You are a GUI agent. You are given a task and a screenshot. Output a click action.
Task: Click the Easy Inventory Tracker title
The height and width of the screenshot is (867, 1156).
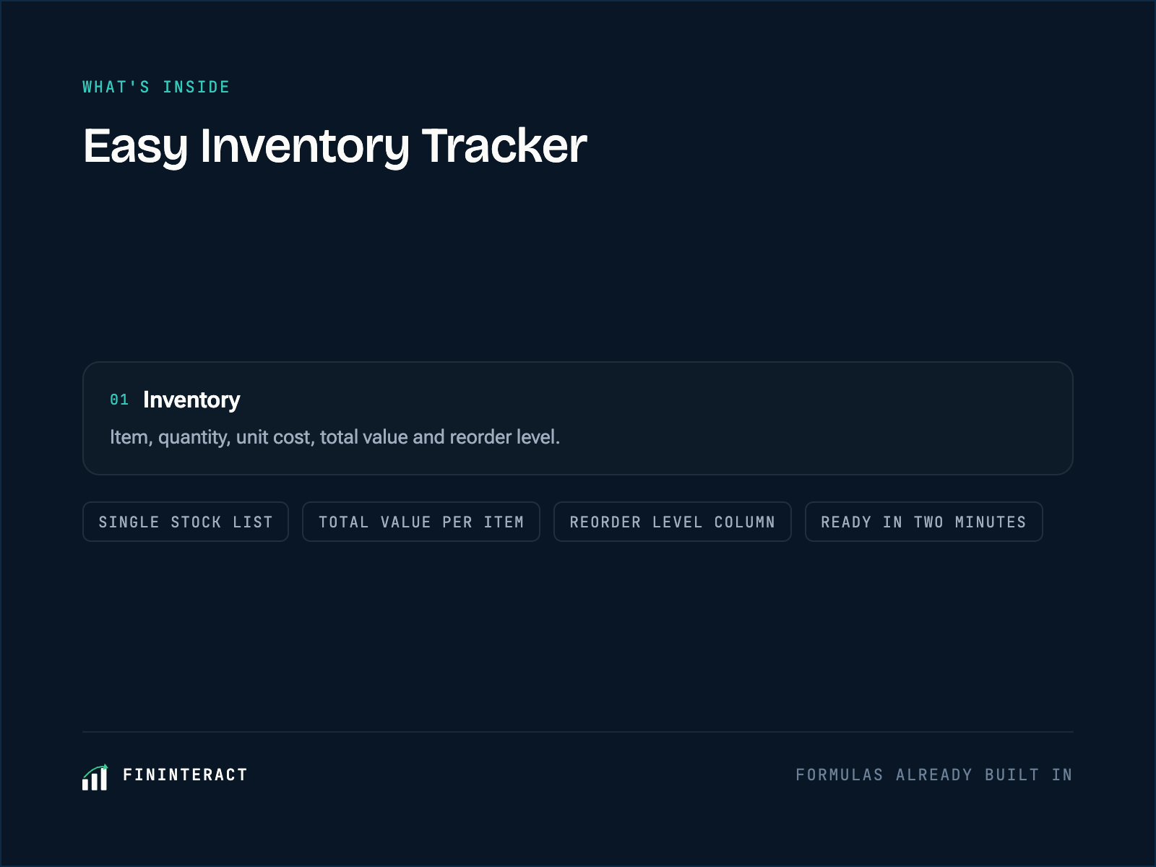335,147
